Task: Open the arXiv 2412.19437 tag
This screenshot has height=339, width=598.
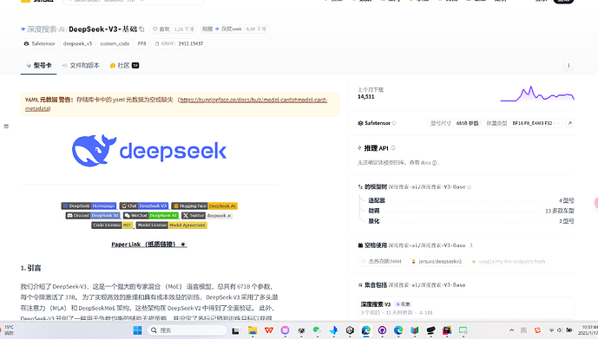Action: pos(179,44)
